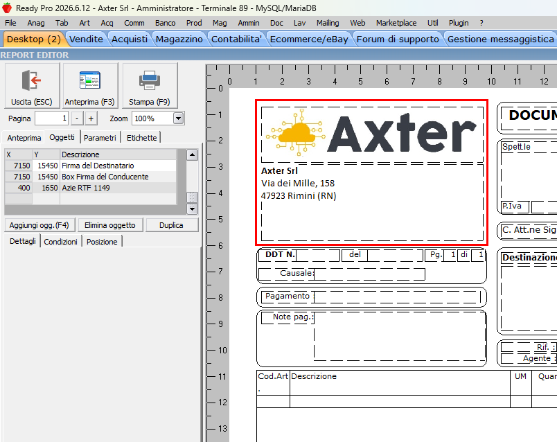Switch to Forum di supporto tab
Image resolution: width=557 pixels, height=442 pixels.
tap(398, 39)
